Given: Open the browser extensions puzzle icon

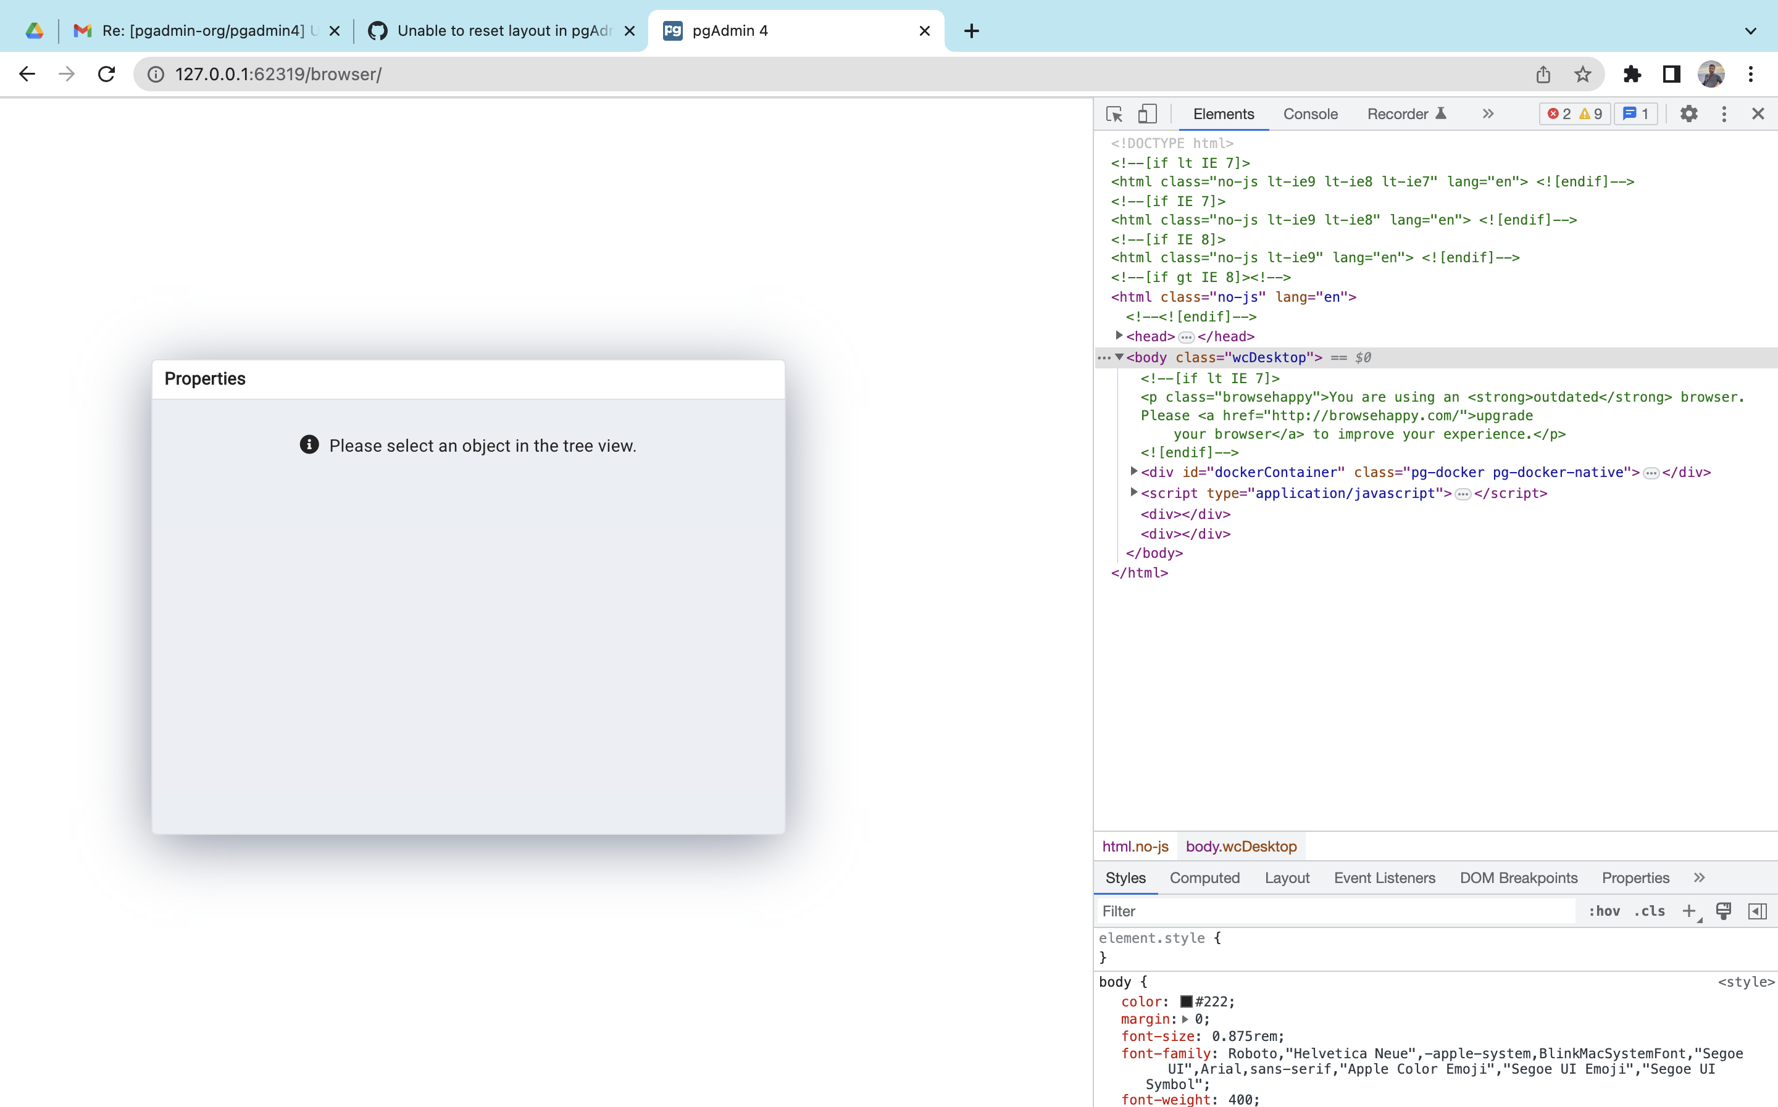Looking at the screenshot, I should [1632, 74].
